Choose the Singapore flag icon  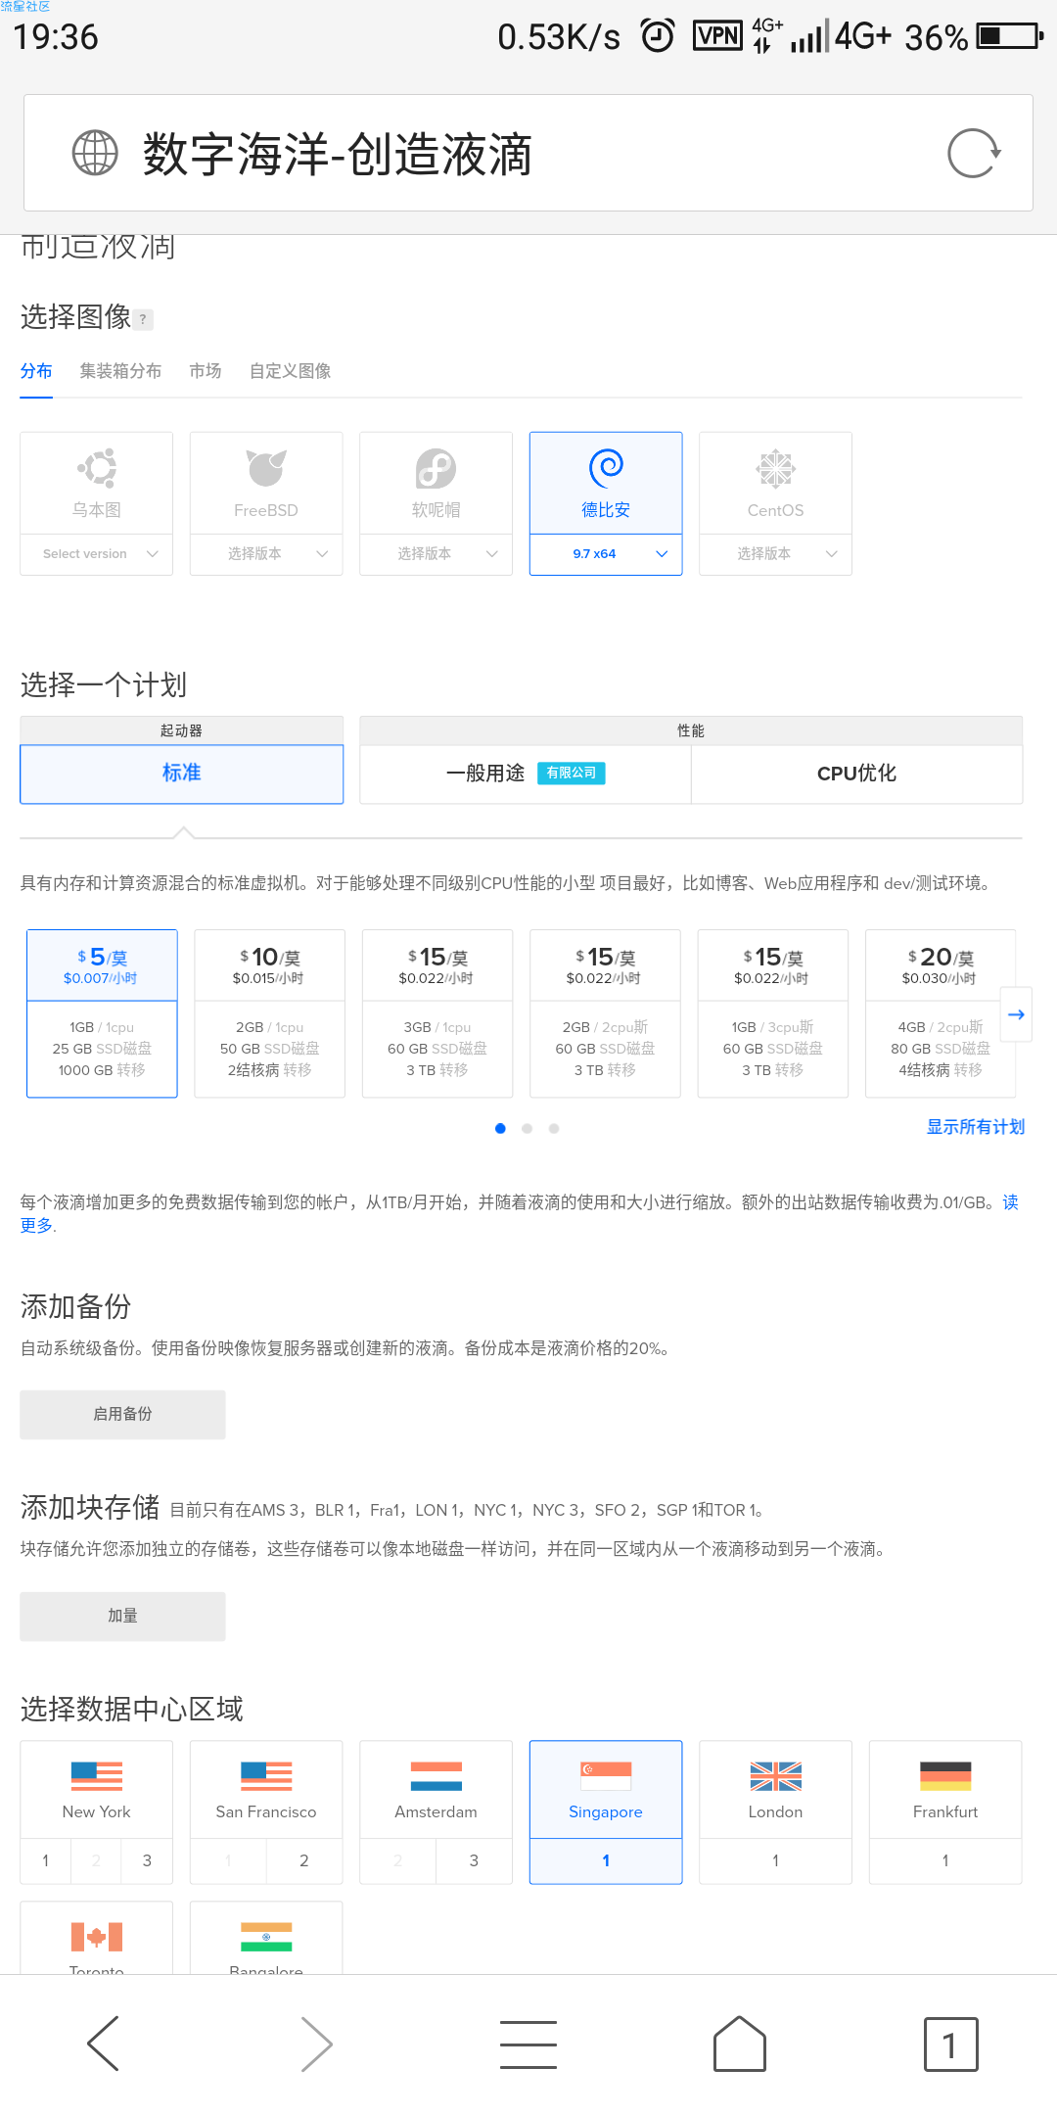click(606, 1775)
